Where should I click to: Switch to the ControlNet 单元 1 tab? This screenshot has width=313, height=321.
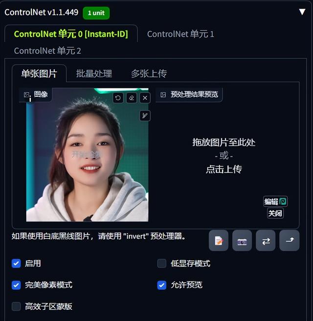click(x=180, y=34)
